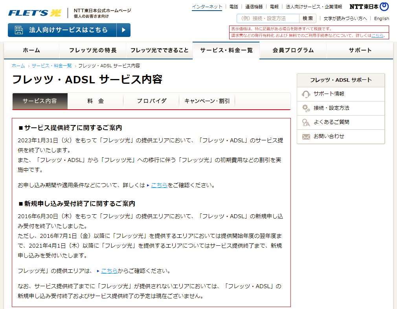
Task: Click ■新規申し込み受付終了に関するご案内 heading
Action: pos(77,204)
